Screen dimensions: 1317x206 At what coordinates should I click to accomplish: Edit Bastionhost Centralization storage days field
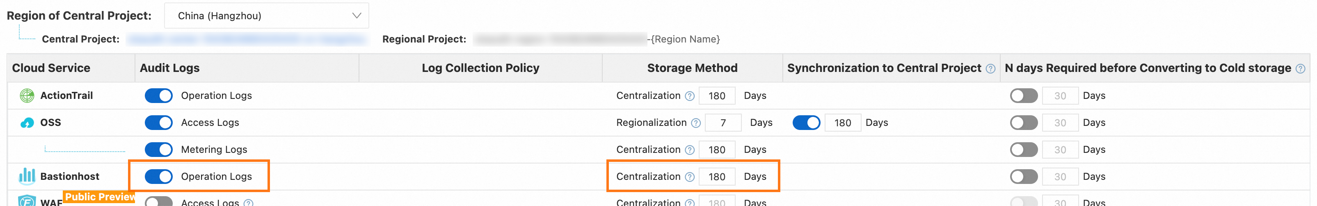[717, 177]
